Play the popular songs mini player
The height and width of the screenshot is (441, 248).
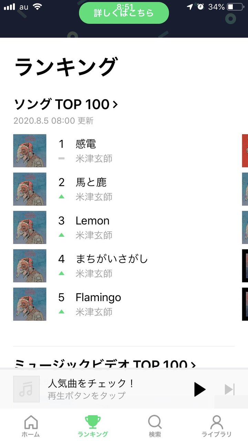(199, 389)
